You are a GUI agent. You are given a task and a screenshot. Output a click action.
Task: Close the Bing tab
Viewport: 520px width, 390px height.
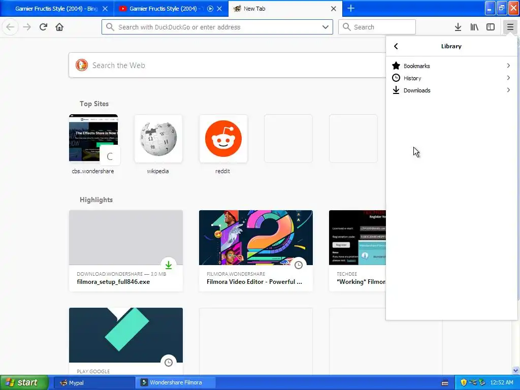click(x=105, y=9)
